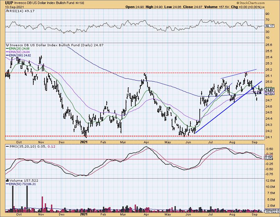Screen dimensions: 280x217
Task: Click the (Daily) 24.87 price legend text
Action: pyautogui.click(x=92, y=45)
